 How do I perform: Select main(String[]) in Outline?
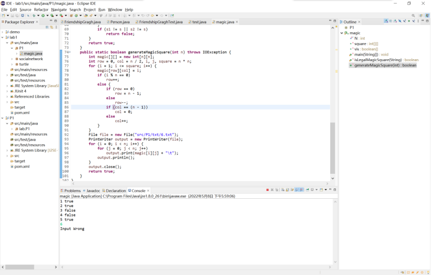369,54
